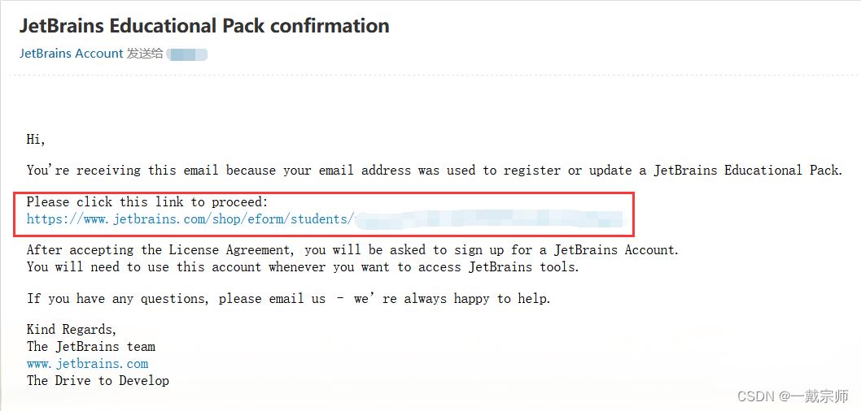Screen dimensions: 861x411
Task: Click "The Drive to Develop" tagline
Action: click(x=98, y=380)
